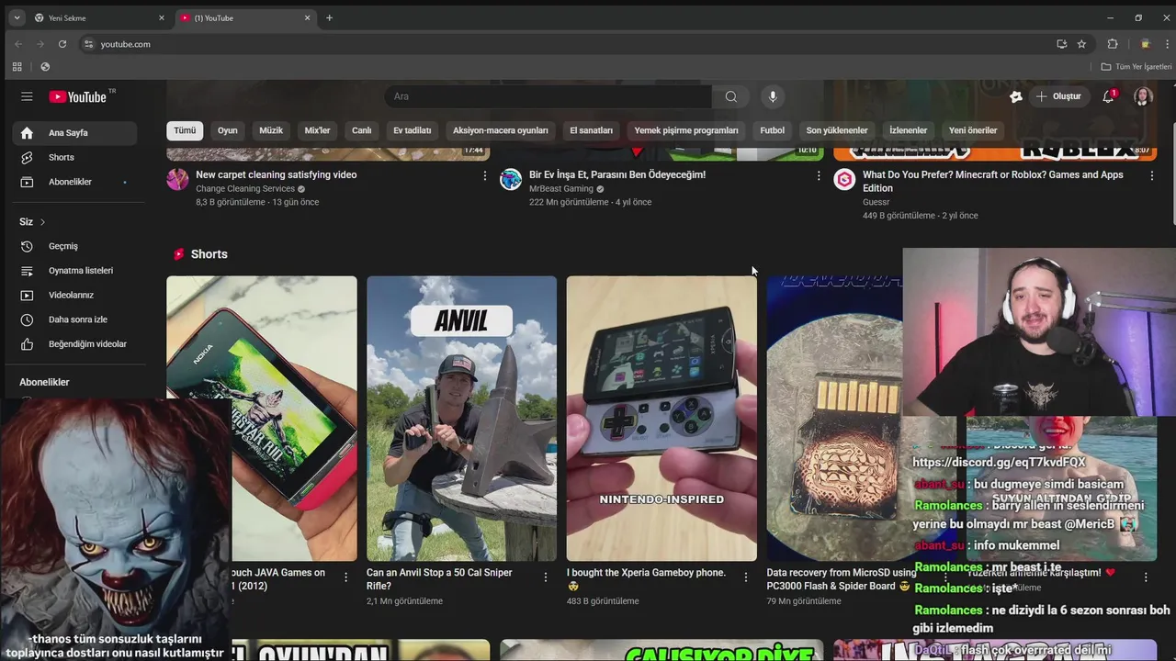Open options for carpet cleaning video
Screen dimensions: 1176x661
[485, 175]
